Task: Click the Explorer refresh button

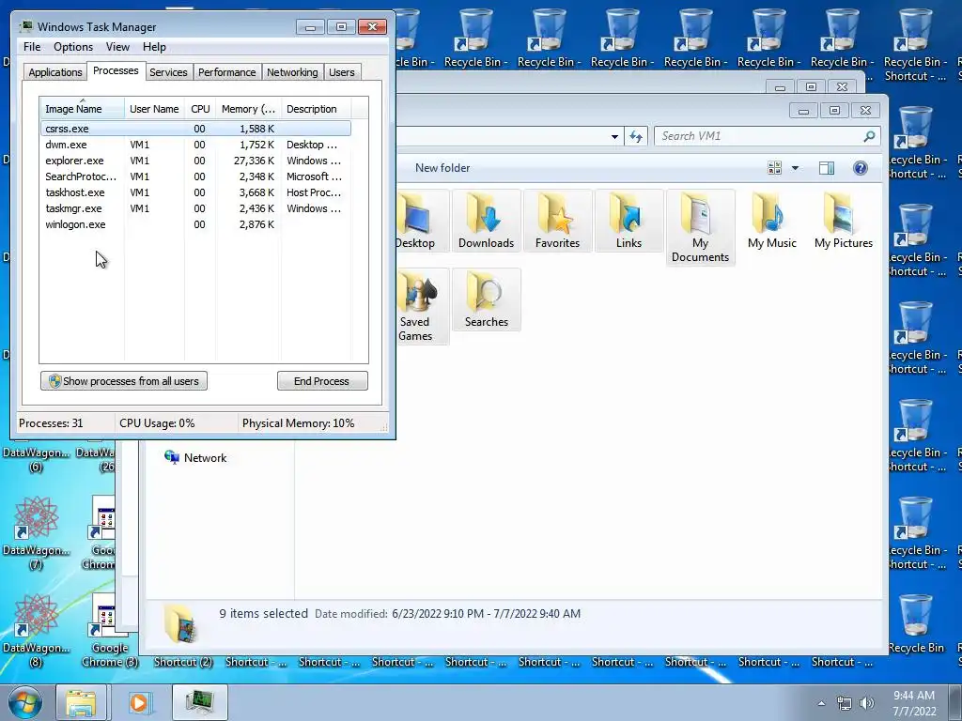Action: coord(636,136)
